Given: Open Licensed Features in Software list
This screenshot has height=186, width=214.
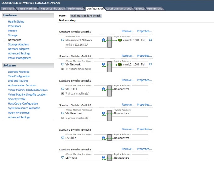Looking at the screenshot, I should [19, 72].
